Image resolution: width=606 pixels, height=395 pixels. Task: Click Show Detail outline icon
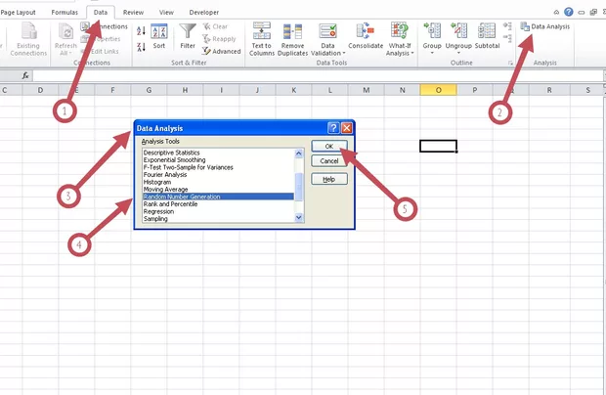coord(507,26)
